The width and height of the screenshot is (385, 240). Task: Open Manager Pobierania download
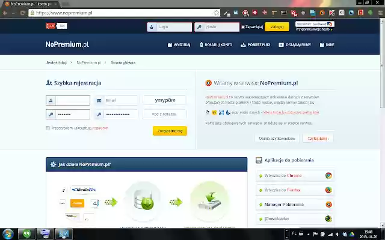295,204
